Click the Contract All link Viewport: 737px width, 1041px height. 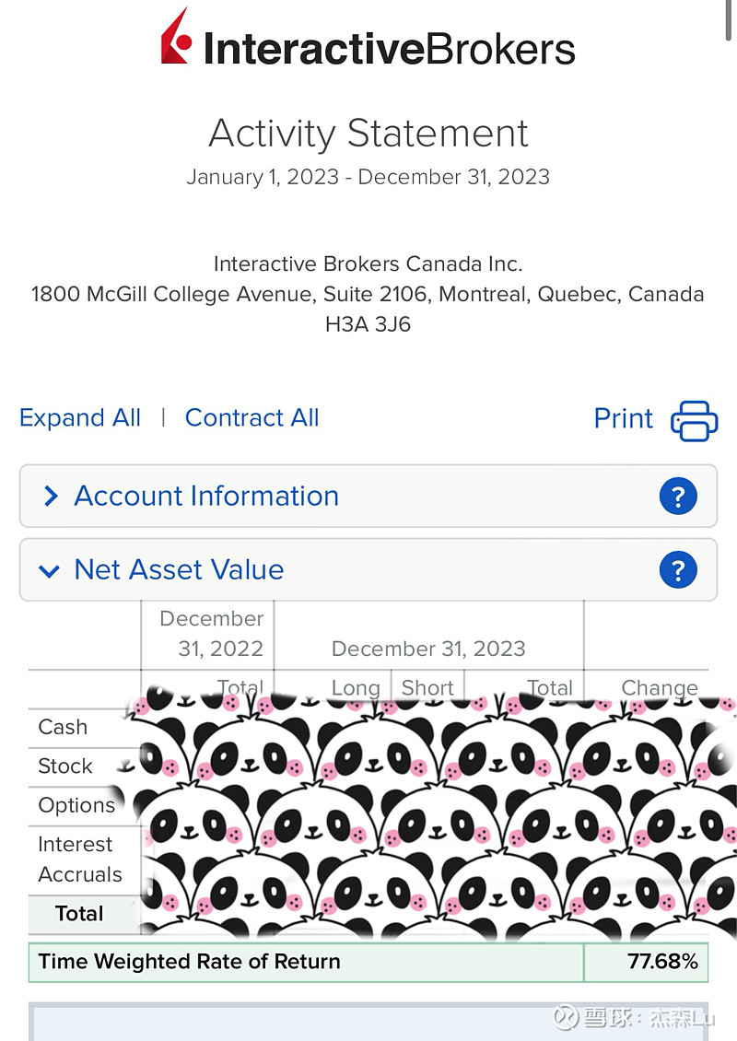point(252,417)
